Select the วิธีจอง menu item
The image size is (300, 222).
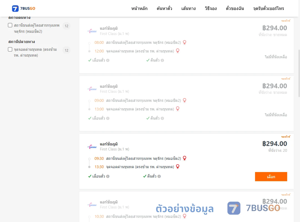[211, 8]
